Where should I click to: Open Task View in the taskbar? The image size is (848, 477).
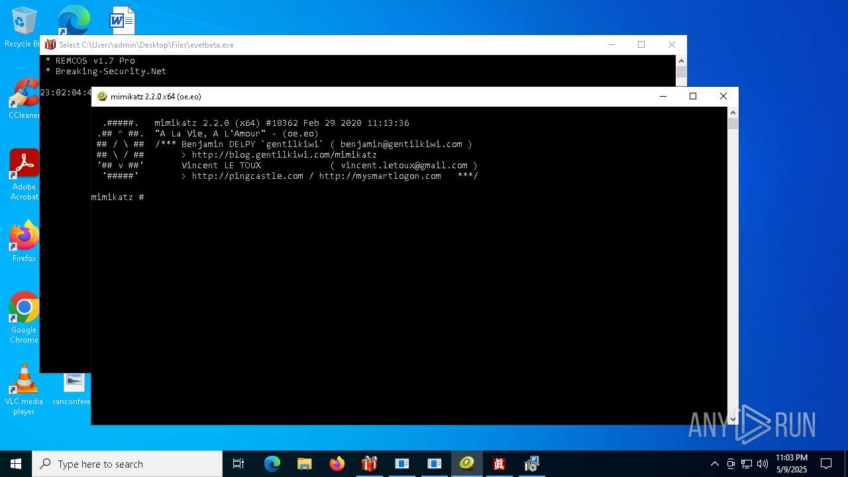tap(238, 464)
